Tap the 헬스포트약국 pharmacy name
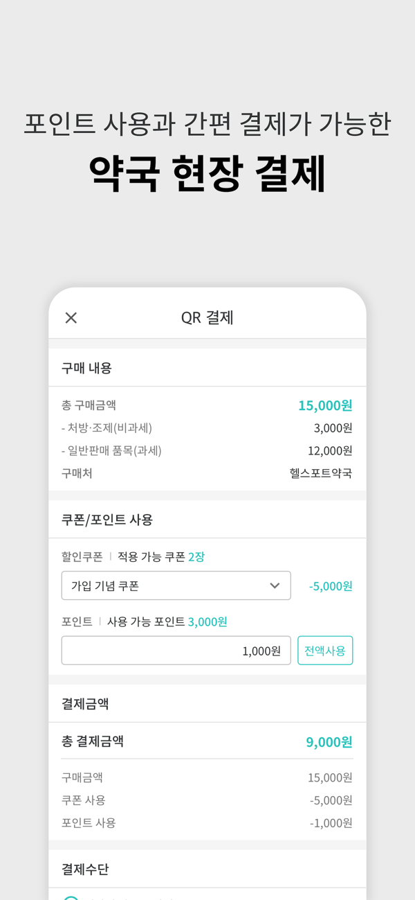Screen dimensions: 415x900 pos(321,473)
